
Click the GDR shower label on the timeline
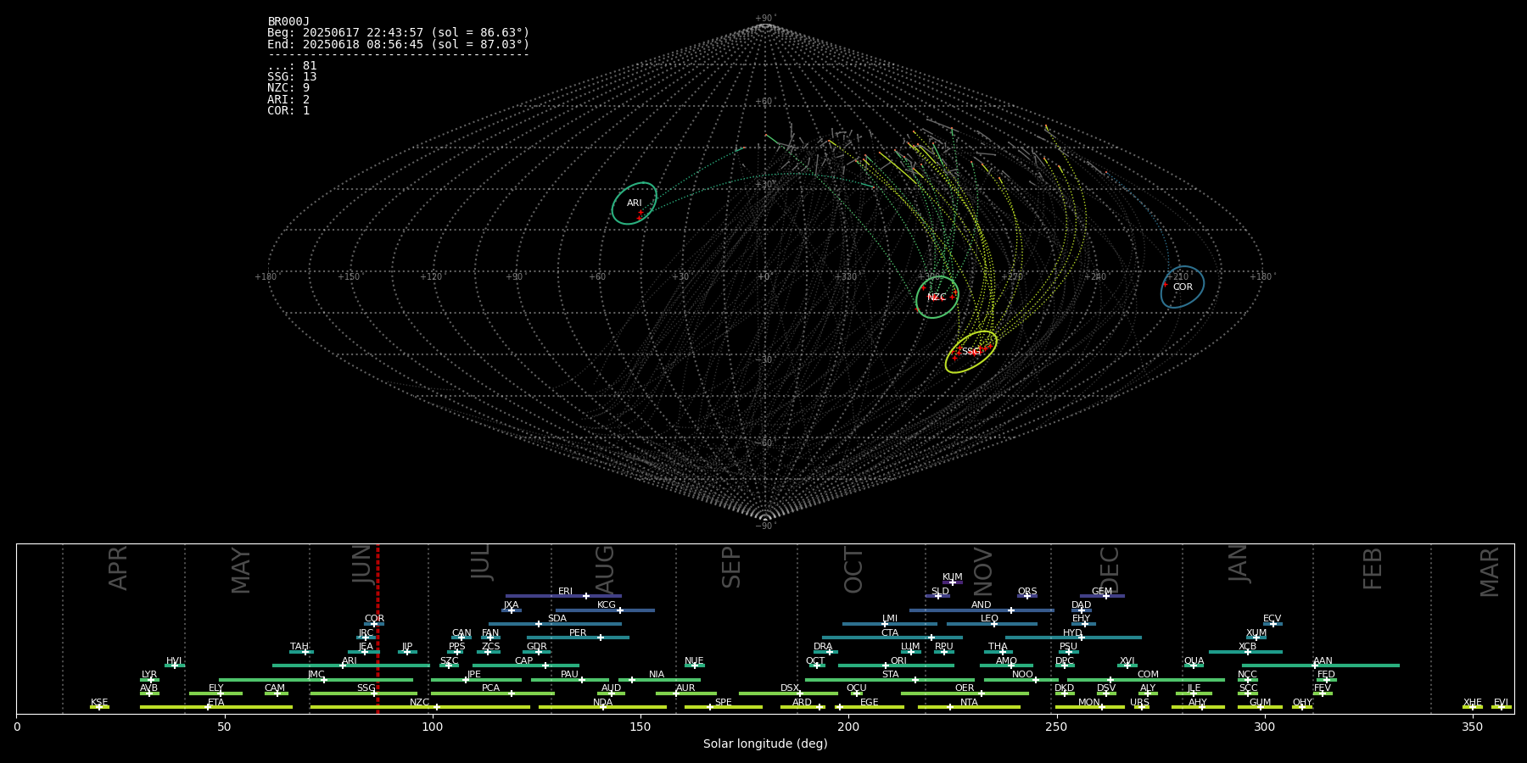coord(537,647)
